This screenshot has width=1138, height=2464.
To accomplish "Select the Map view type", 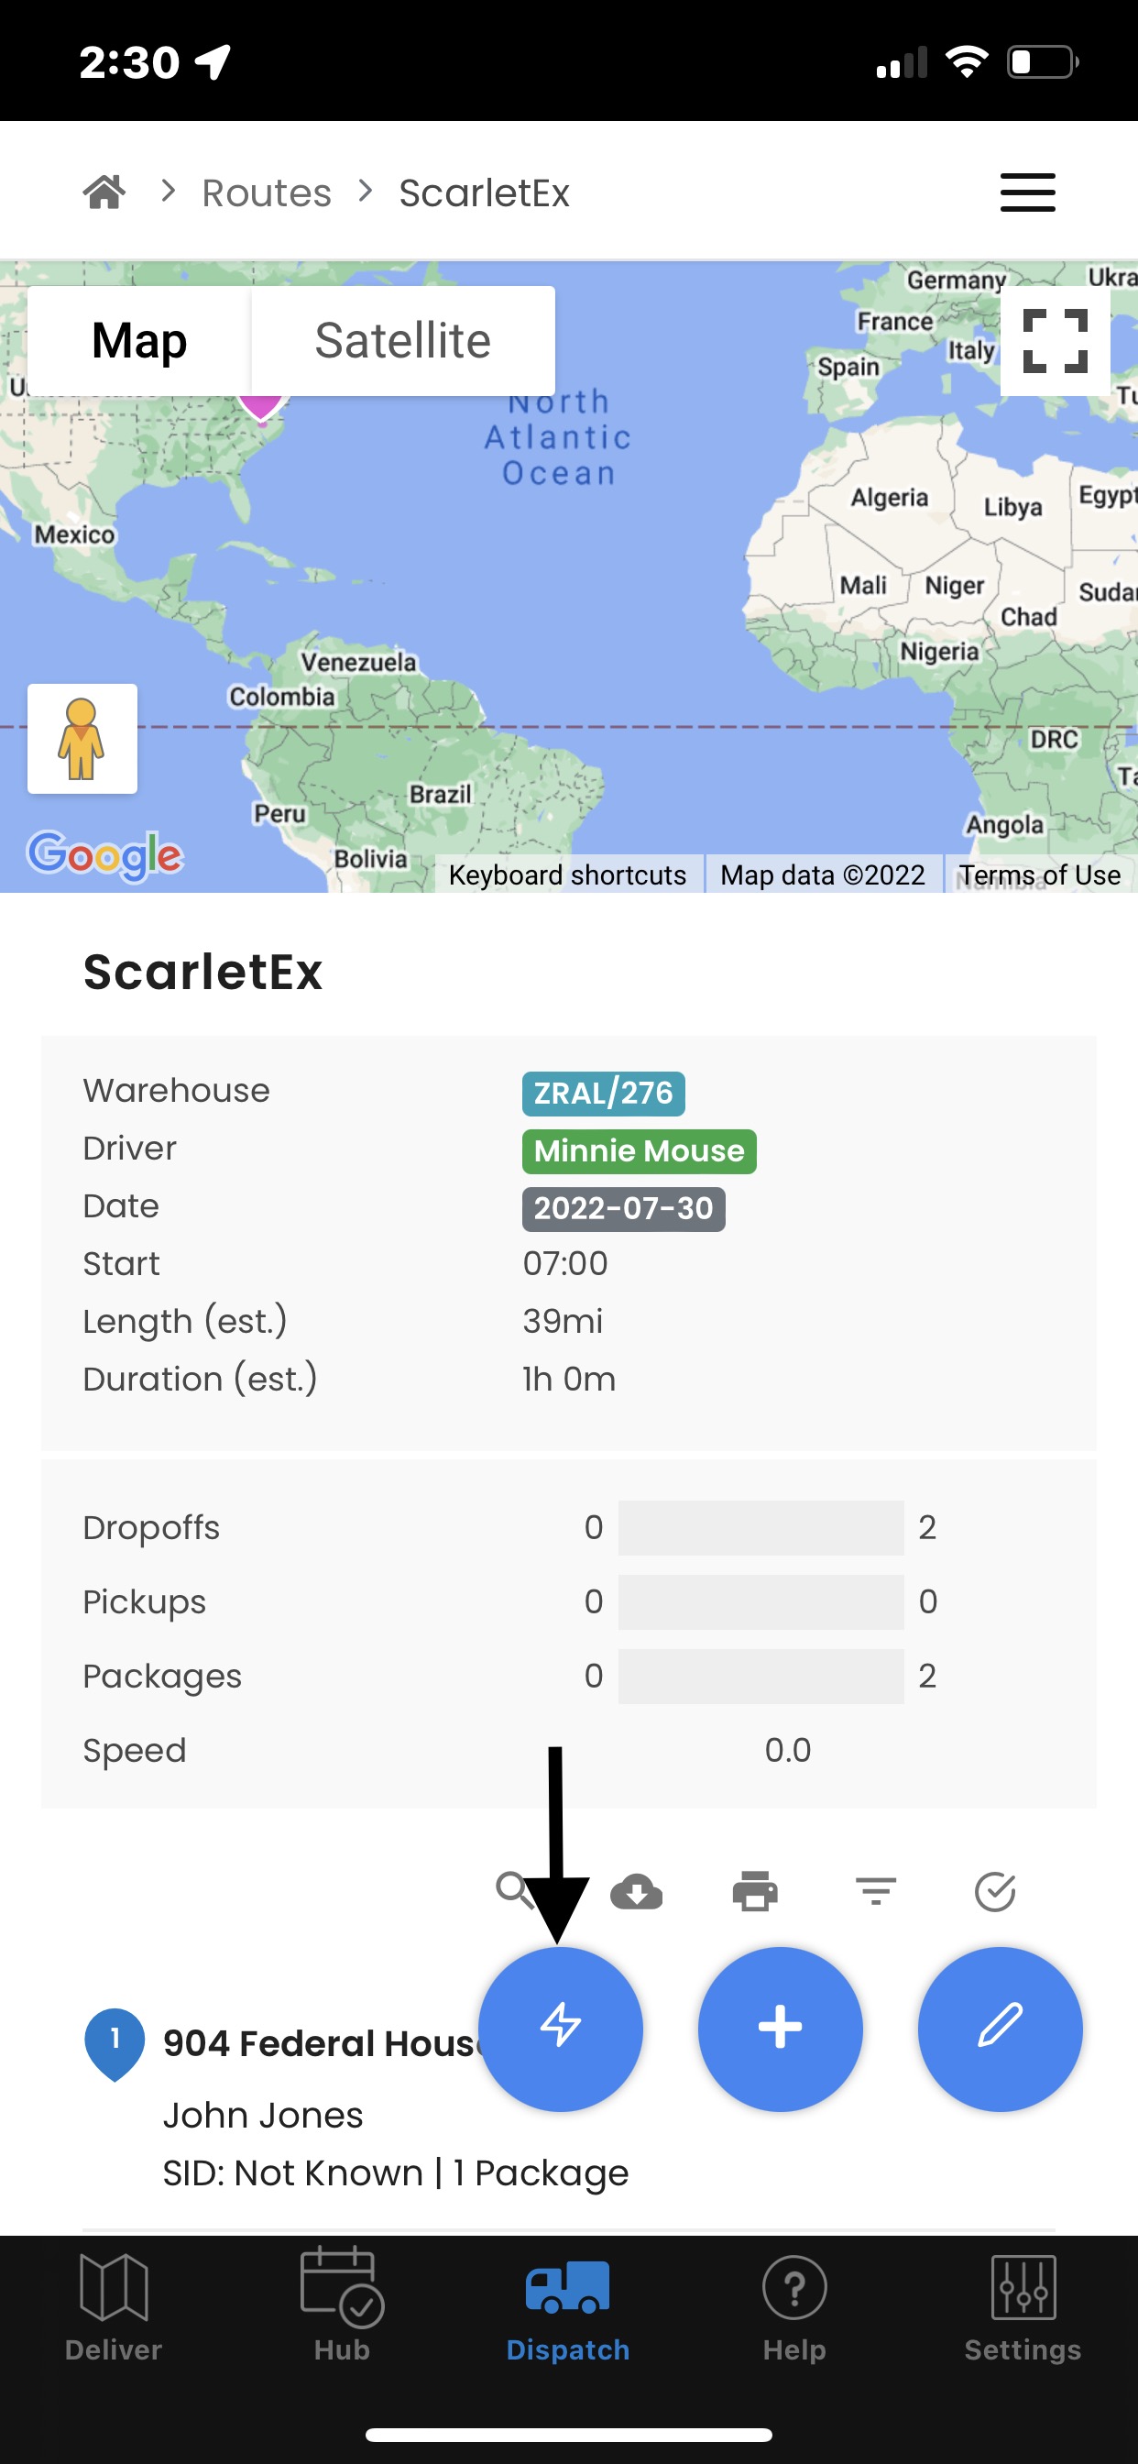I will tap(139, 340).
